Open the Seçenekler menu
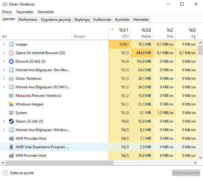The height and width of the screenshot is (180, 203). pyautogui.click(x=25, y=12)
